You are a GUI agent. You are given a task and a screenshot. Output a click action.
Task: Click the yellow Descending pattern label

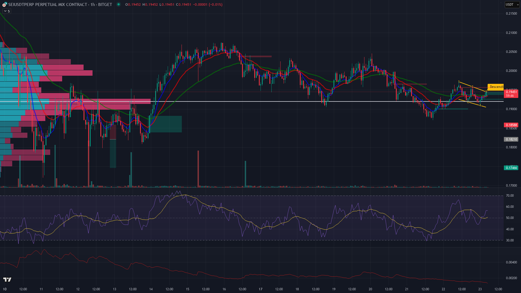coord(496,87)
